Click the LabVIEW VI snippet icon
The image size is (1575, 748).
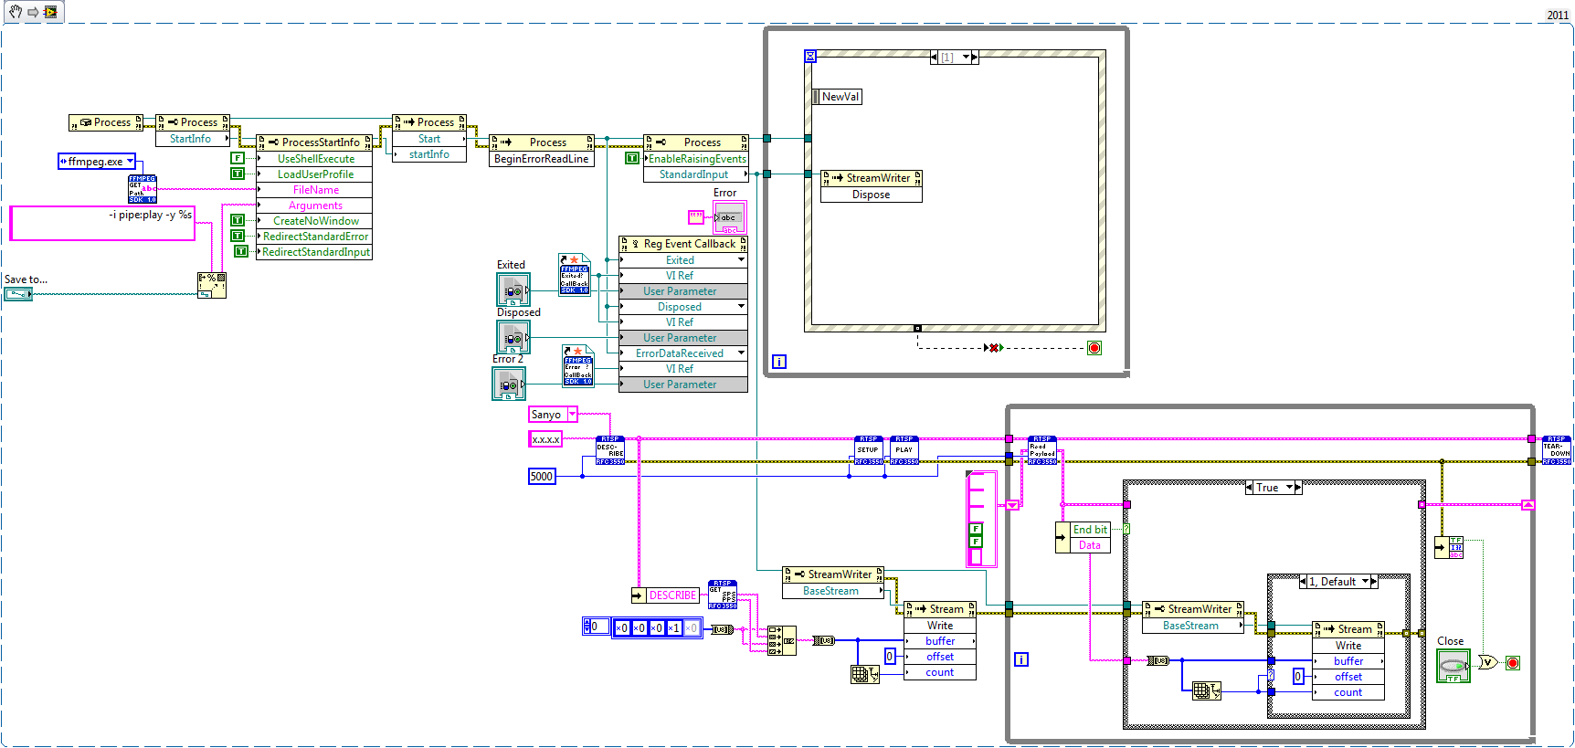point(50,12)
